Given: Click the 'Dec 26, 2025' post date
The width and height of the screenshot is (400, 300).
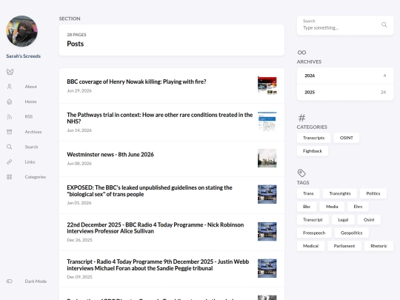Looking at the screenshot, I should pos(79,240).
